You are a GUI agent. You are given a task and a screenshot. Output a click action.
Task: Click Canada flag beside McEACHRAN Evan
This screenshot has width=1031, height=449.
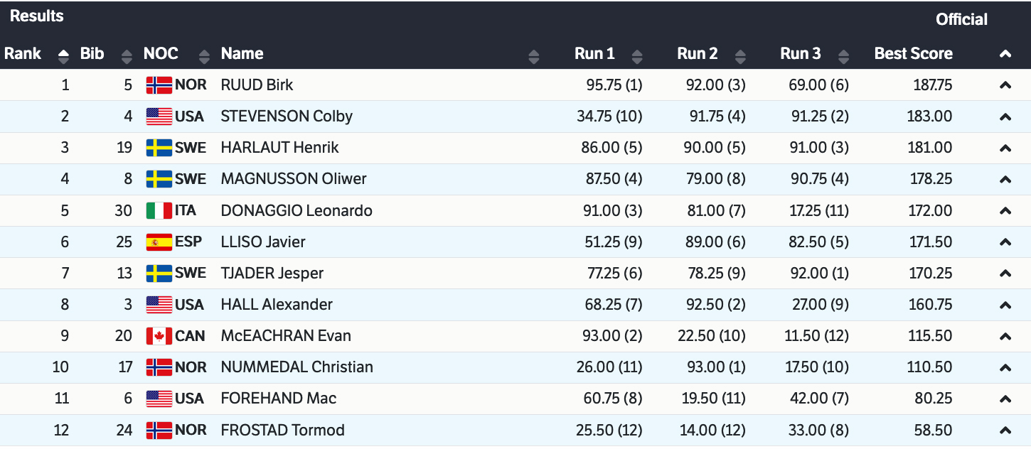(x=159, y=336)
